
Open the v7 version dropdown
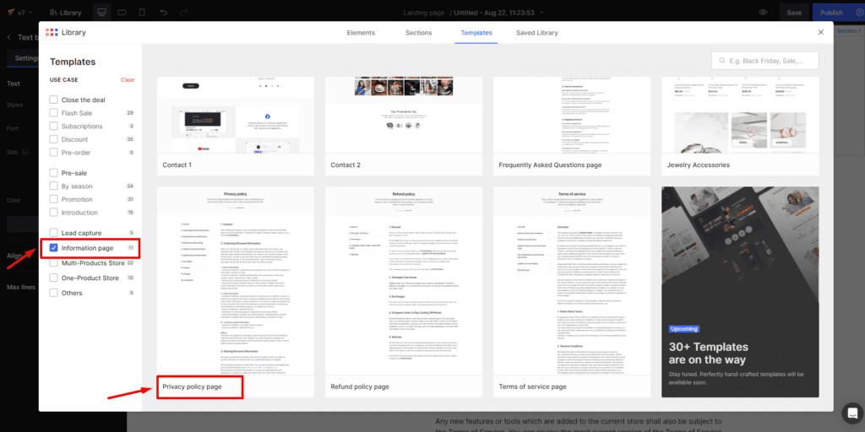(x=19, y=12)
